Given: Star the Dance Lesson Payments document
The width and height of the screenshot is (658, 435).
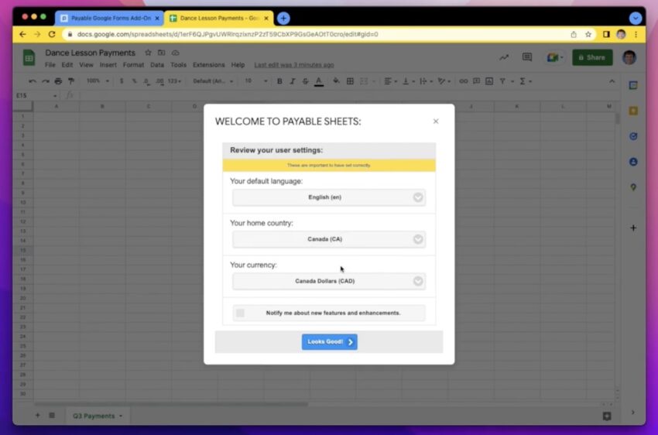Looking at the screenshot, I should click(x=148, y=53).
